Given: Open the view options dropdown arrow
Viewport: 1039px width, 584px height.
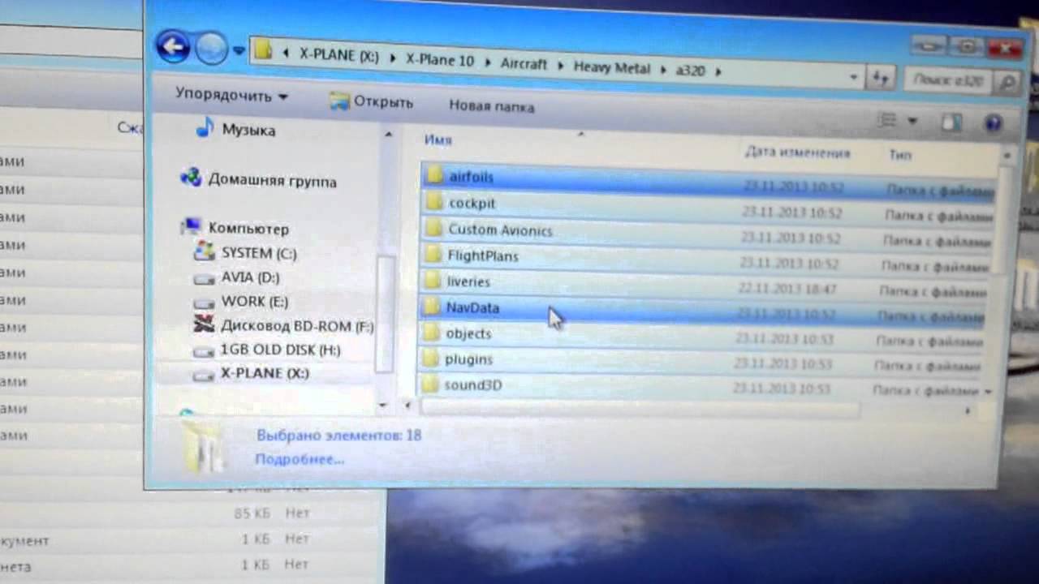Looking at the screenshot, I should click(912, 122).
